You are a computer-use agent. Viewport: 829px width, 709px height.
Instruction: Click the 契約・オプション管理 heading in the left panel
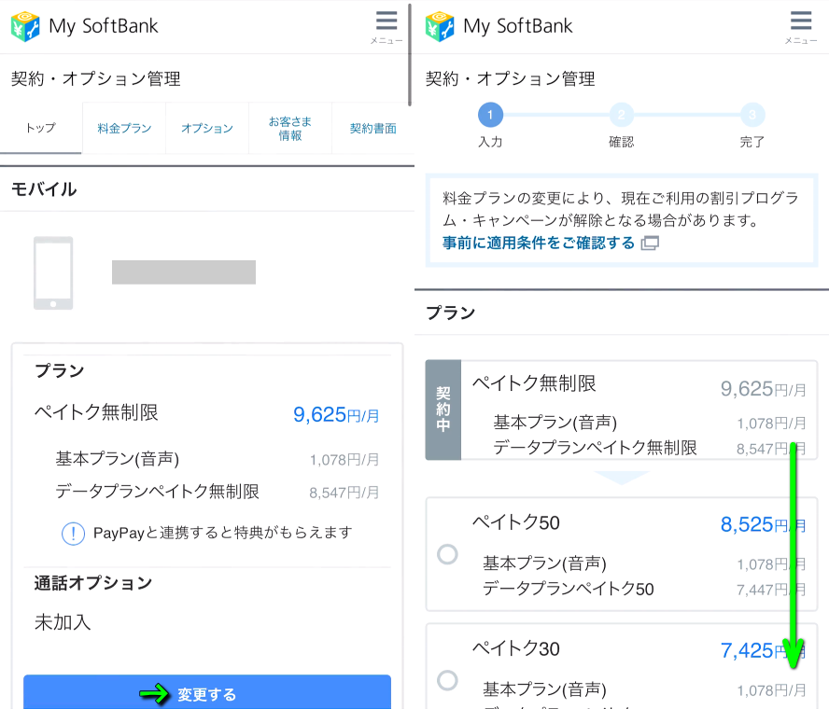pos(96,78)
